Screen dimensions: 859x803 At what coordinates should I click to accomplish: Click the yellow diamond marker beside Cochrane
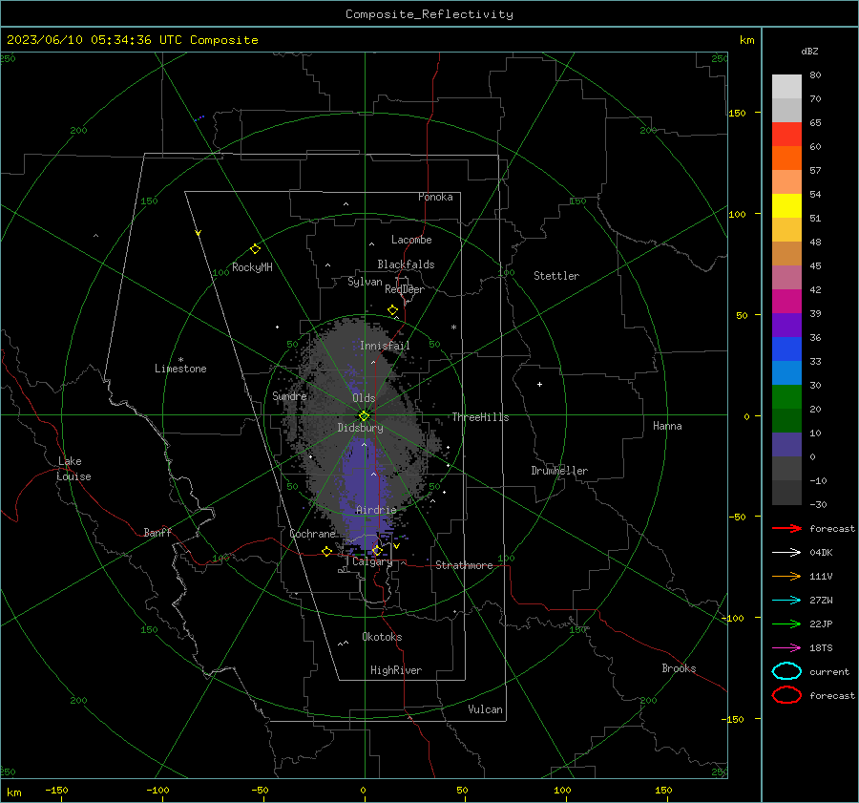tap(326, 551)
